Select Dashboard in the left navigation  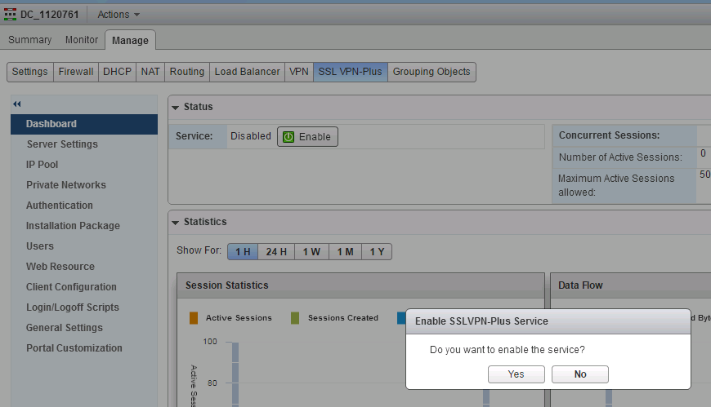84,124
